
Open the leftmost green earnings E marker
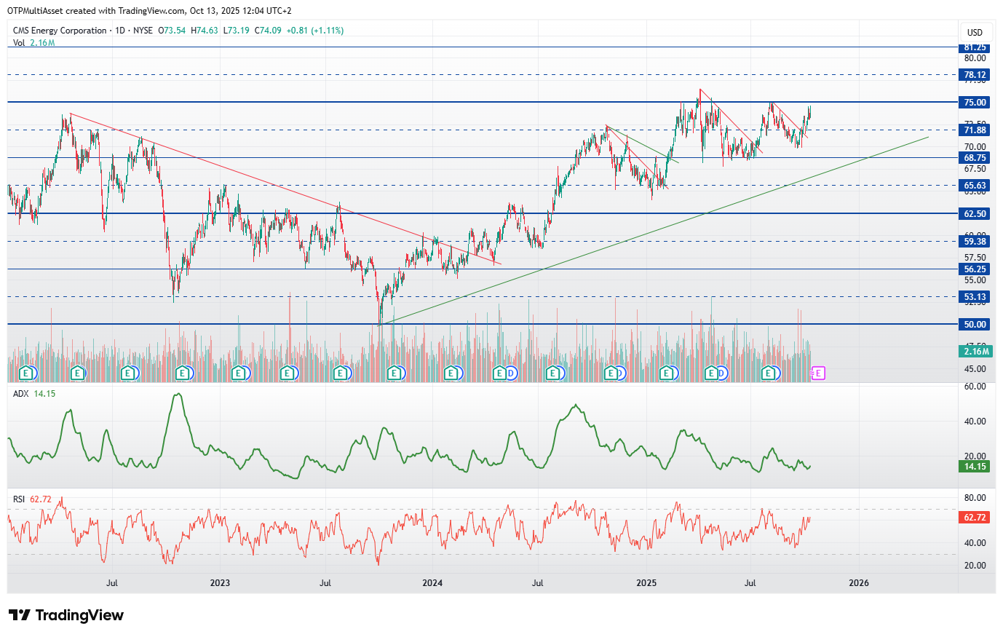[x=27, y=373]
